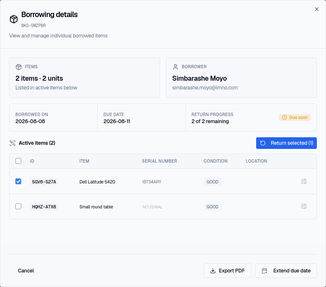Click Dell Latitude 5420 item name
Screen dimensions: 326x287
point(97,182)
